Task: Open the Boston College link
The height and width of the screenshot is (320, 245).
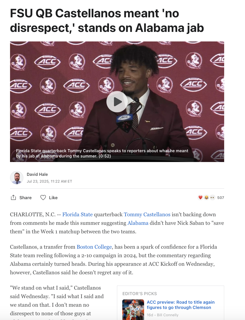Action: click(94, 247)
